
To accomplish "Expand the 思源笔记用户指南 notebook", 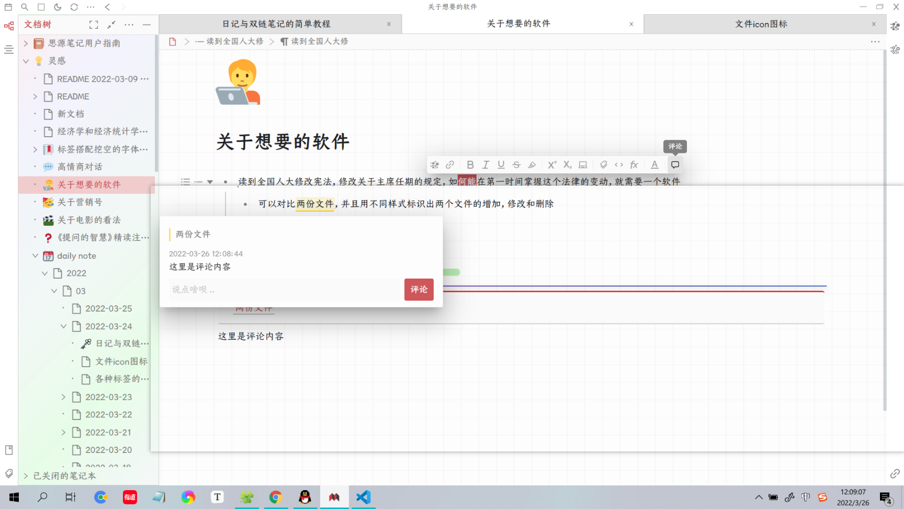I will pyautogui.click(x=26, y=43).
